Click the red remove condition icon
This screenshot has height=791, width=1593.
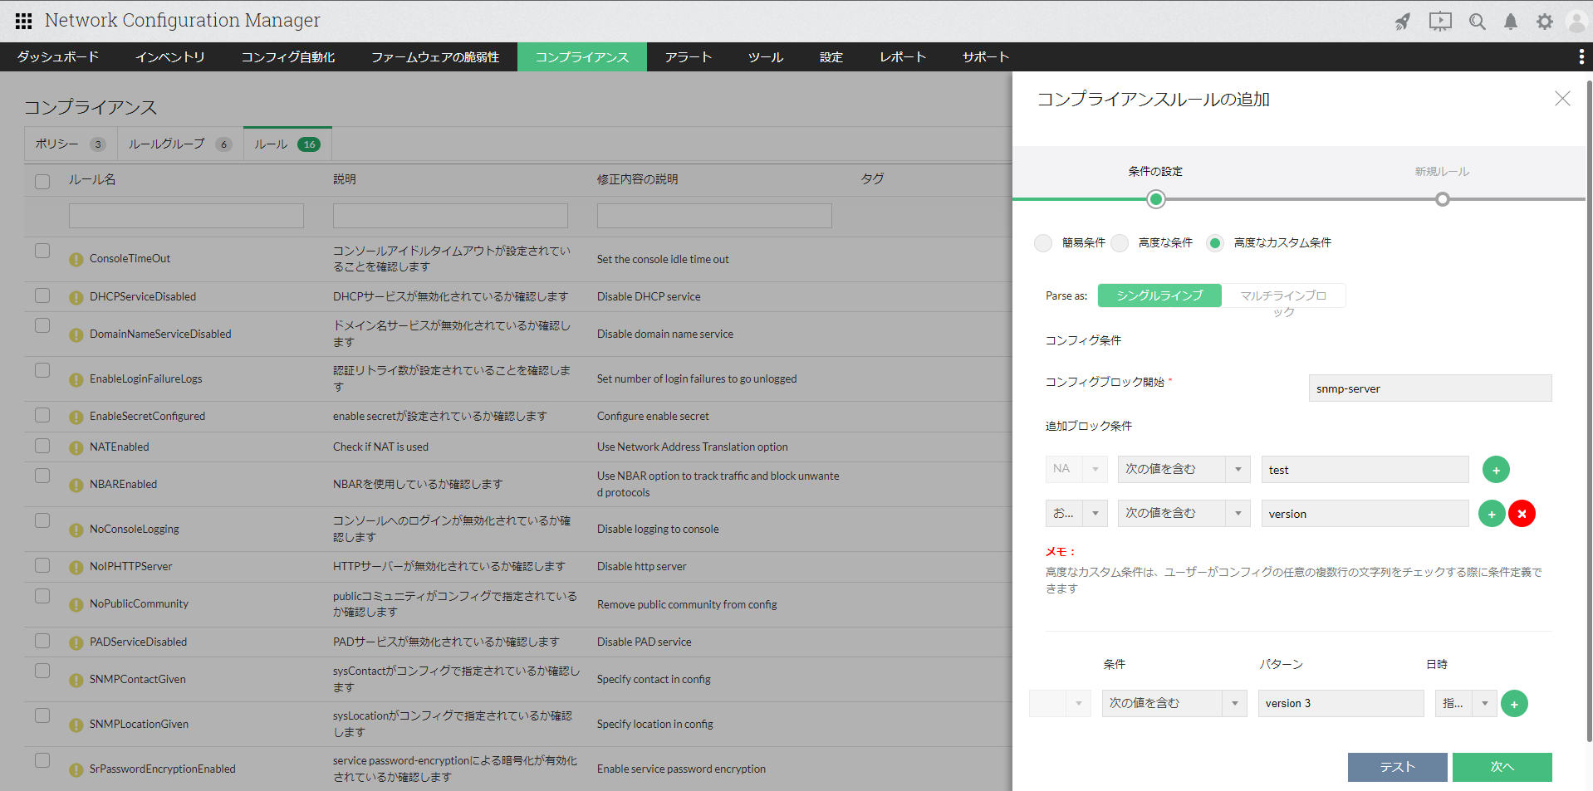tap(1522, 514)
